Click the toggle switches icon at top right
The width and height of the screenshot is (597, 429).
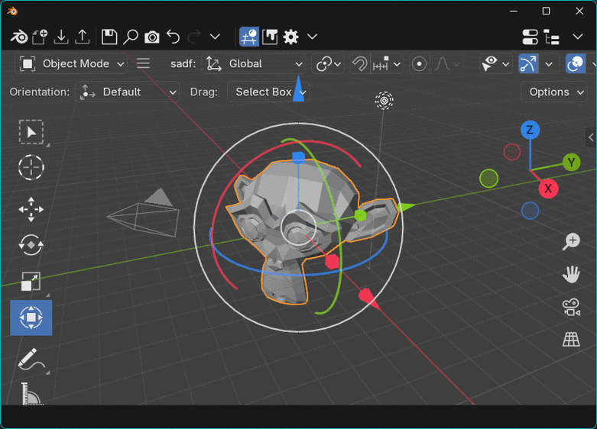point(530,37)
